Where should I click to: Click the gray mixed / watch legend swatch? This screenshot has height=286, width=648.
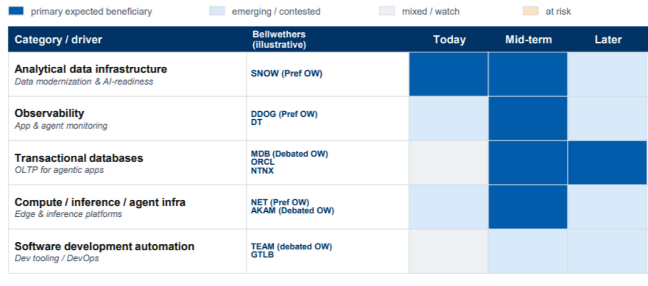click(387, 11)
